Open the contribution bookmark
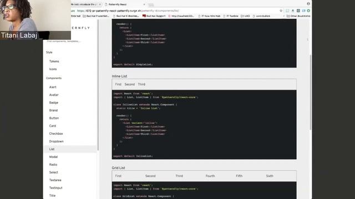355x199 pixels. click(261, 16)
